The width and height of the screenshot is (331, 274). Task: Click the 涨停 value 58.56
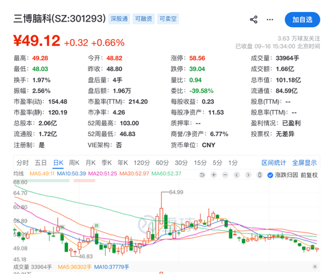197,58
